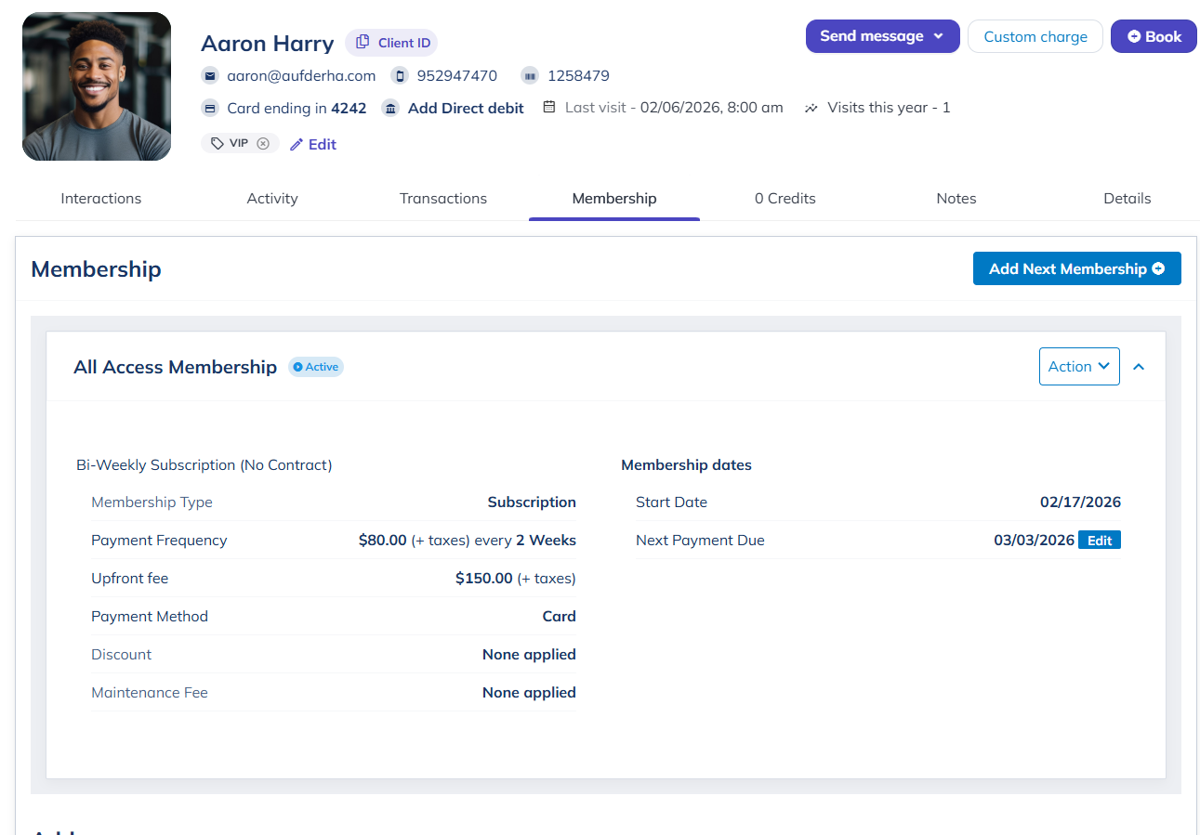The height and width of the screenshot is (835, 1200).
Task: Click the visits trend chart icon
Action: point(811,108)
